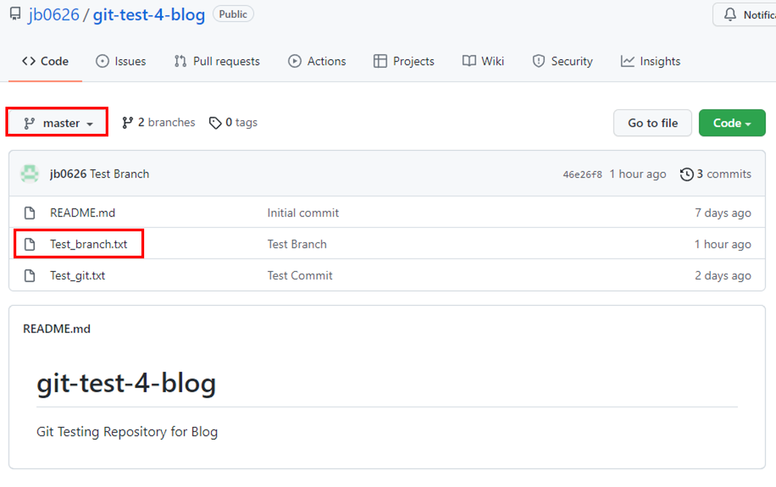Open the README.md file in file list
Viewport: 776px width, 487px height.
(83, 213)
